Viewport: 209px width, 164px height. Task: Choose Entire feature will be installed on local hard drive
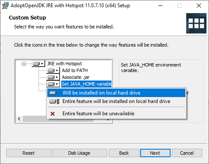click(116, 101)
